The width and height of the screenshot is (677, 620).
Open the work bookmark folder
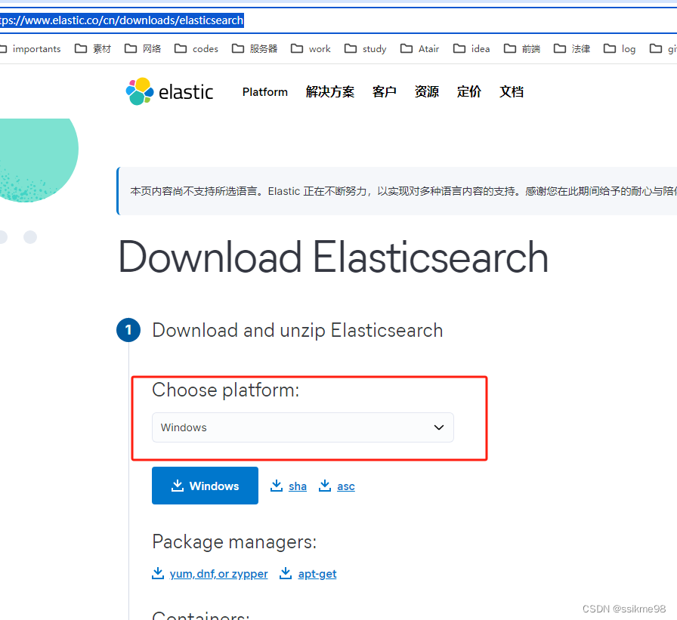(311, 49)
